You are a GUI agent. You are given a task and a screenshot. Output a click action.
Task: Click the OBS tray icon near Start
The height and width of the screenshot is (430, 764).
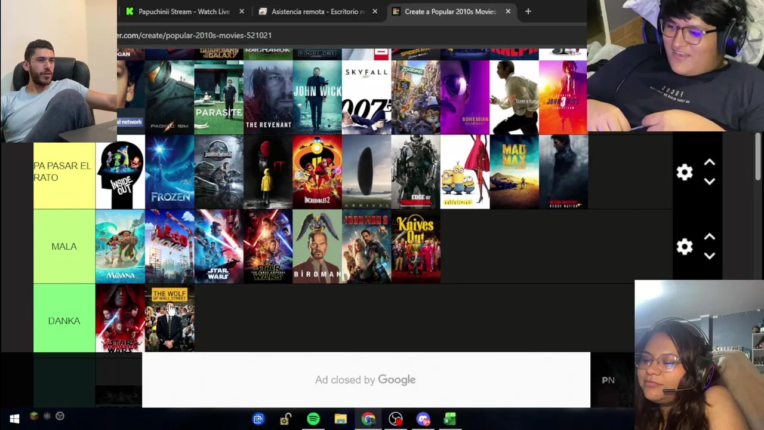coord(60,416)
